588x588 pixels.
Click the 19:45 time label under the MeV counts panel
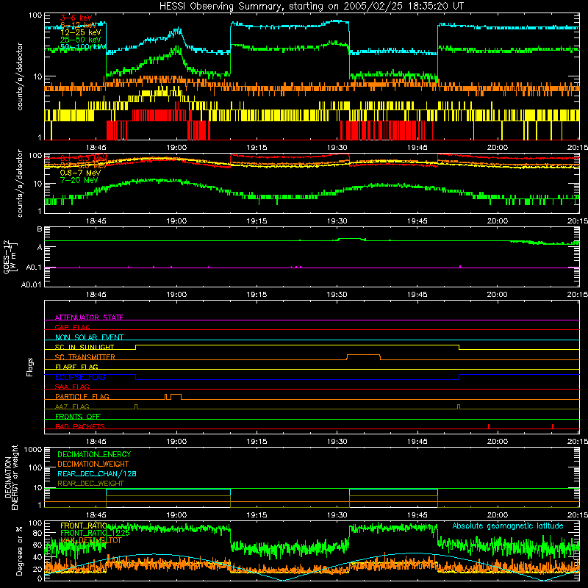click(x=417, y=221)
